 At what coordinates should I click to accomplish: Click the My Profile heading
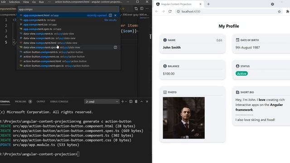[229, 26]
